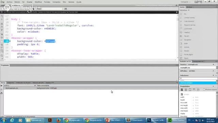
Task: Add a property with the Propiedades plus
Action: (x=214, y=86)
